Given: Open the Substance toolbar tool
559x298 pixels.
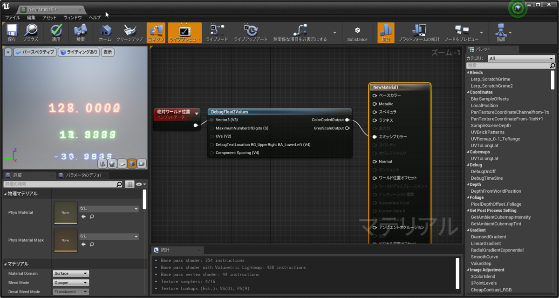Looking at the screenshot, I should click(357, 33).
